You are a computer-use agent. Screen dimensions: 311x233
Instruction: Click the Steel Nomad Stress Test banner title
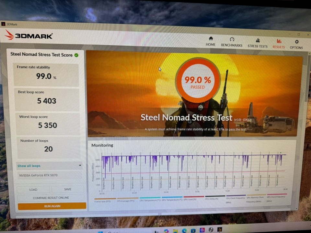[187, 117]
